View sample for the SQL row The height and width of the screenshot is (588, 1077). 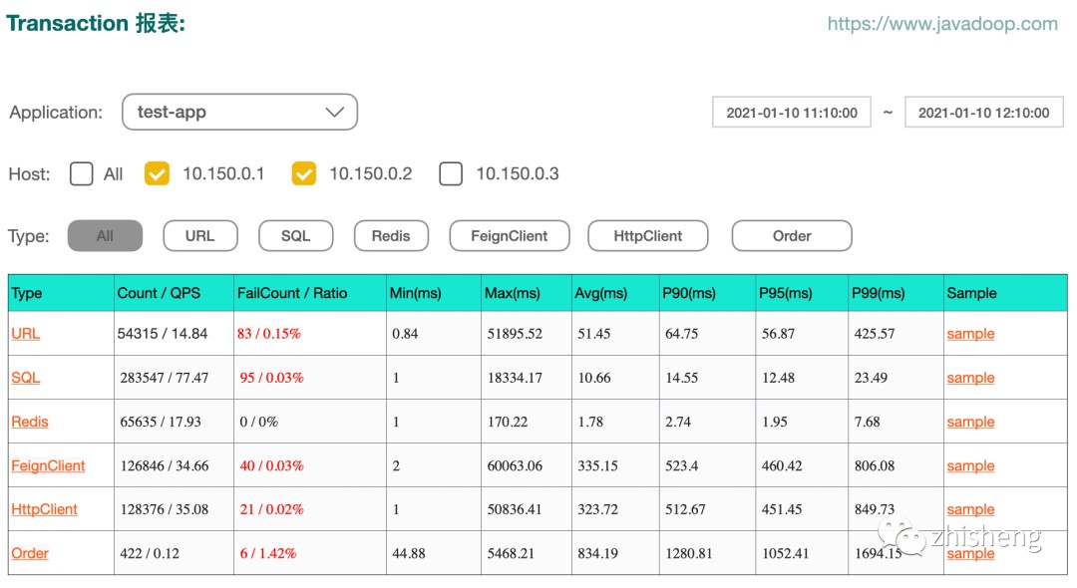coord(970,378)
